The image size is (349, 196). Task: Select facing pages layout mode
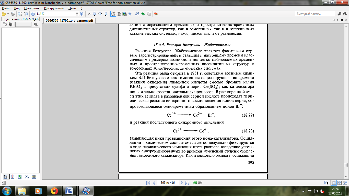(340, 183)
